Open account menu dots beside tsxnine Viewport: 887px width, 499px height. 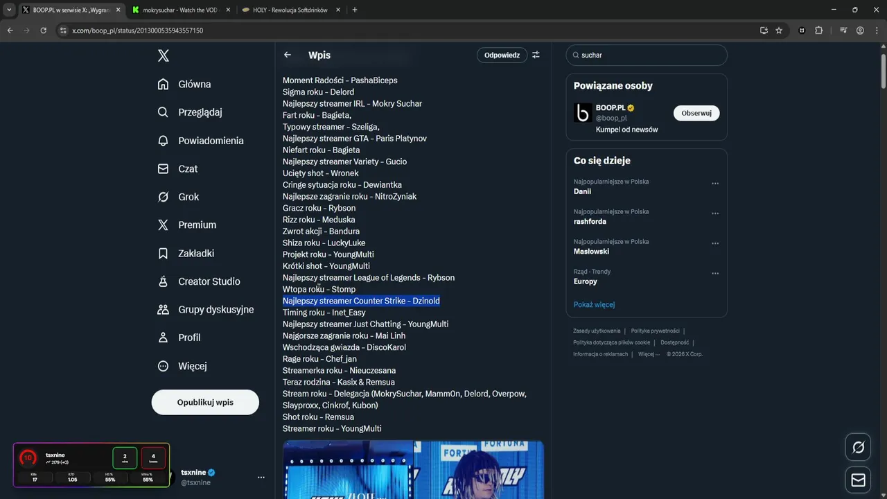tap(261, 478)
